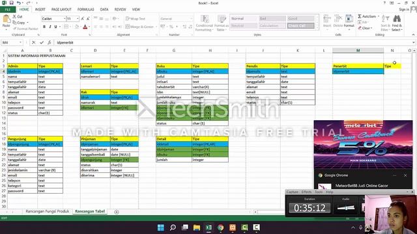Click the Format Painter brush
Viewport: 417px width, 234px height.
(x=25, y=29)
